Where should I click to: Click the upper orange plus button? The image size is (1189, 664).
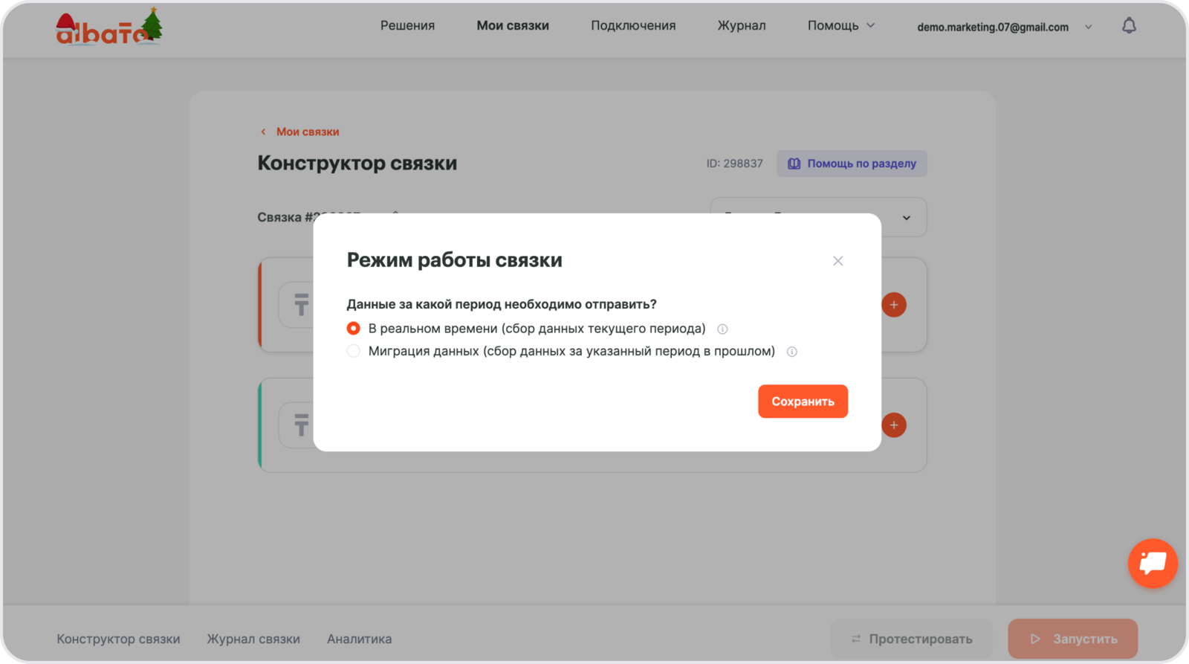(893, 305)
